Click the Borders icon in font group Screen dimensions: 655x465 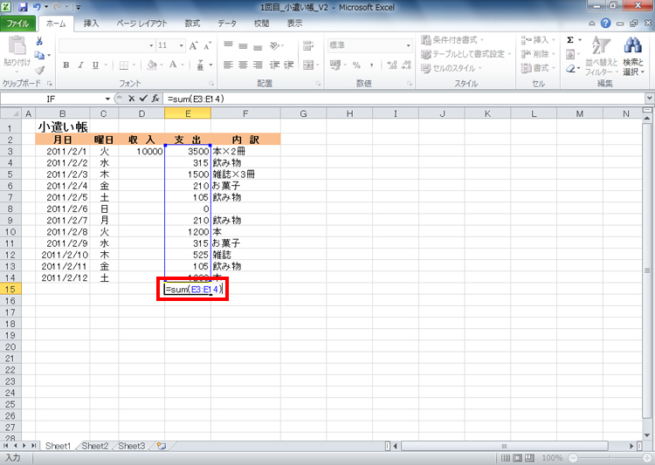point(124,65)
